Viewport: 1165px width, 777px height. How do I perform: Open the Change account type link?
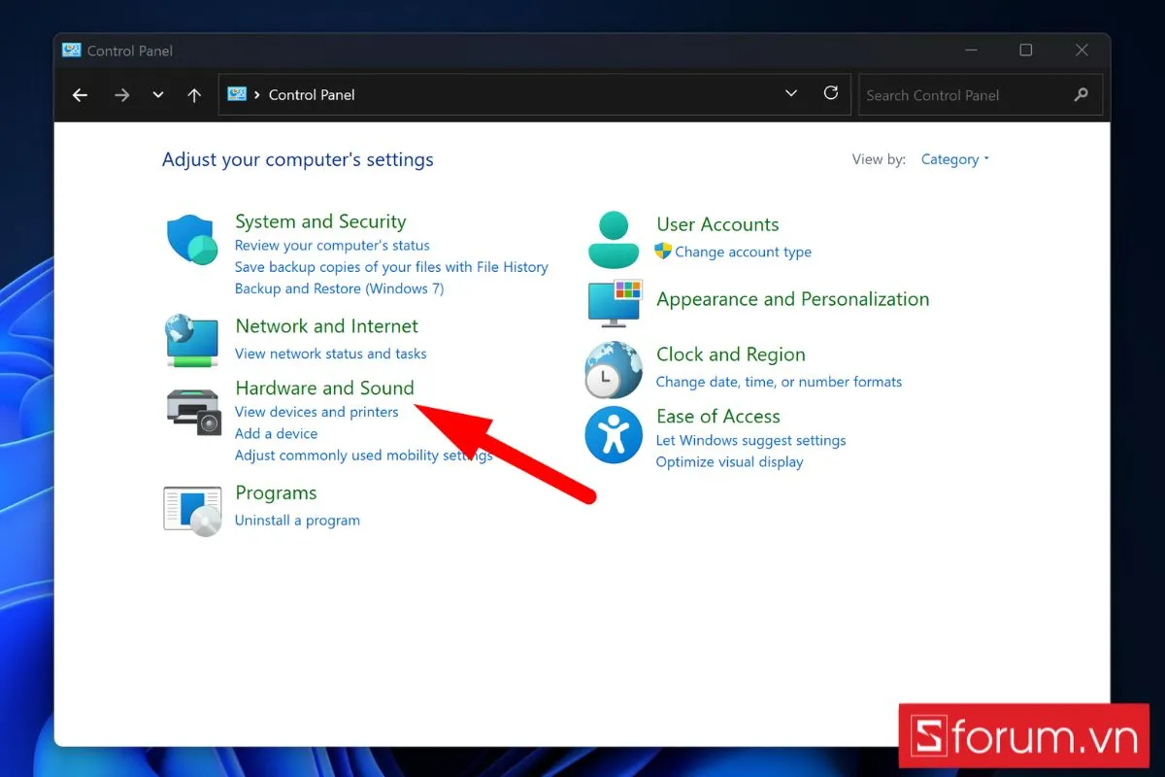[743, 252]
